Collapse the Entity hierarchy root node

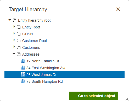click(x=10, y=20)
